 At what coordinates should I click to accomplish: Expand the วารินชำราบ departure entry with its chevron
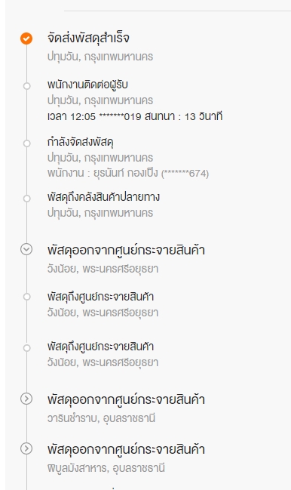(26, 399)
